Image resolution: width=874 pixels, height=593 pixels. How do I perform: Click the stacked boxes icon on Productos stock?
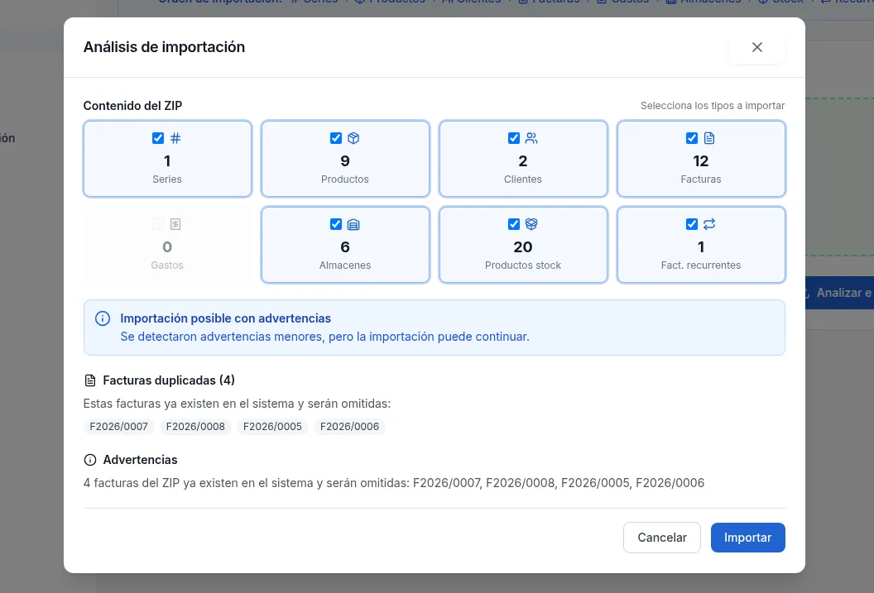[531, 224]
